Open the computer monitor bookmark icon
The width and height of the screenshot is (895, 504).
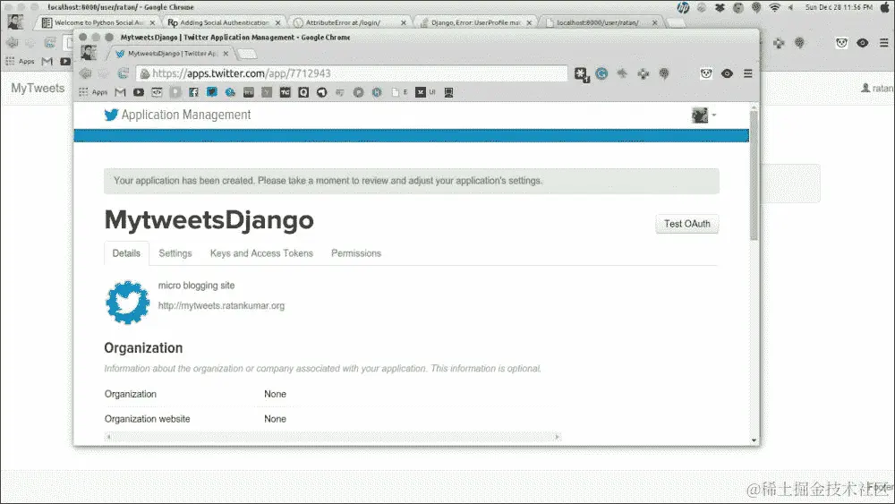pos(449,92)
